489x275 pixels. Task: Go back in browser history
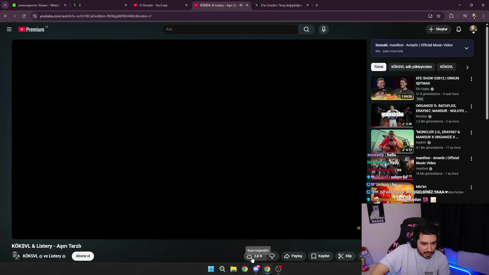pos(5,16)
